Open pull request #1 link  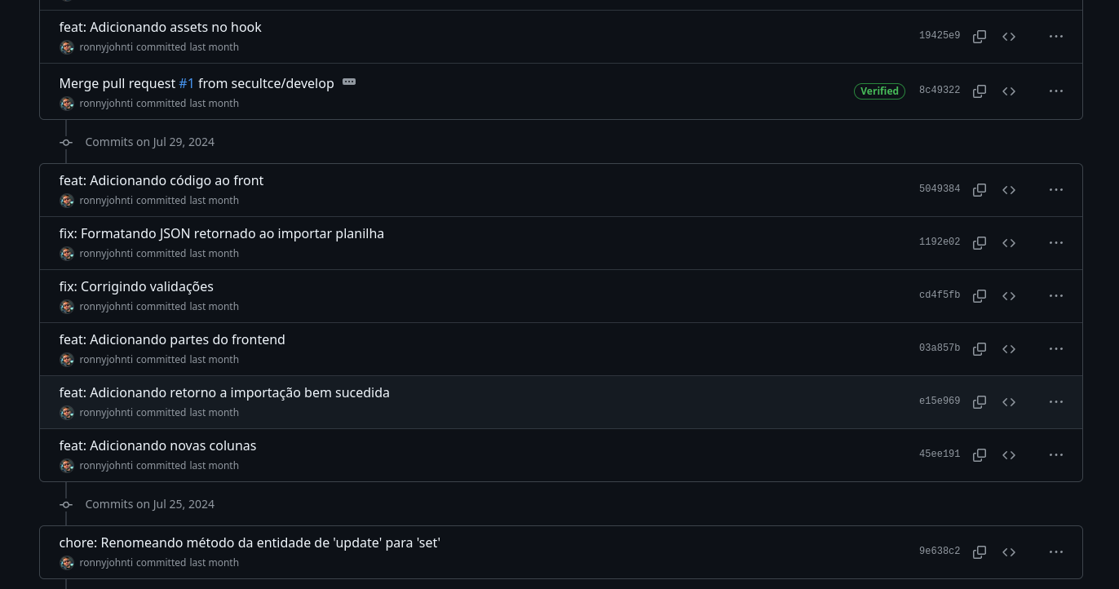(x=187, y=83)
